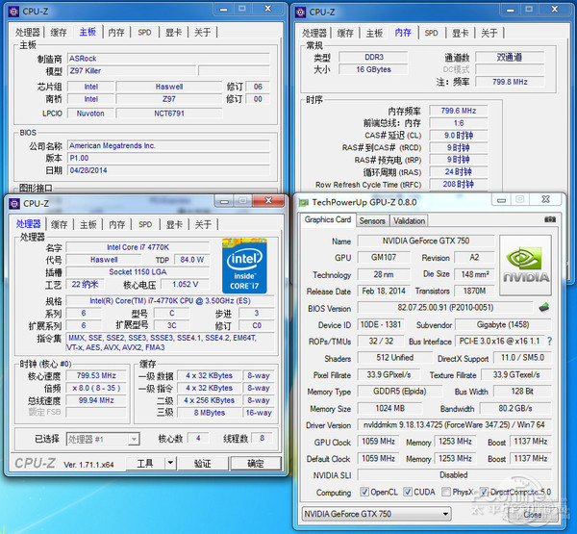Click the 8 MBytes level 3 cache value
The width and height of the screenshot is (577, 534).
210,413
